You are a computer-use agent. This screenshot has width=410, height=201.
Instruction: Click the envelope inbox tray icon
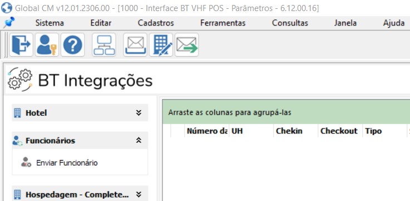click(x=135, y=45)
